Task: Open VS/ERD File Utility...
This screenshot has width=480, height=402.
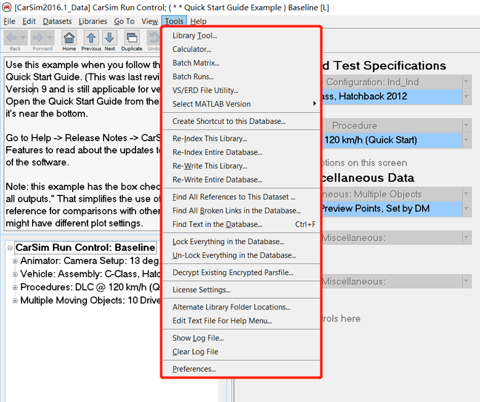Action: [241, 90]
